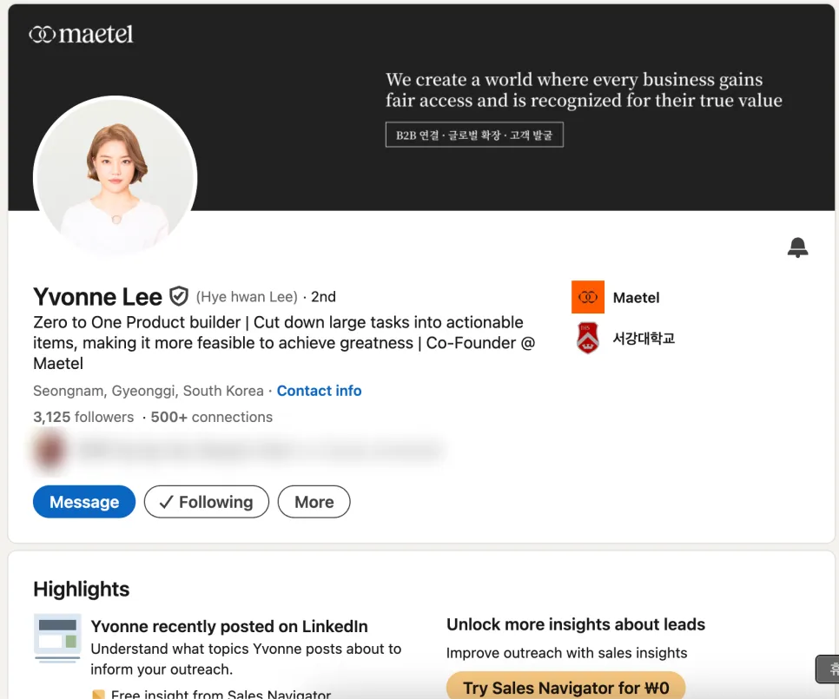Open Yvonne Lee's profile photo
The height and width of the screenshot is (699, 839).
point(115,177)
